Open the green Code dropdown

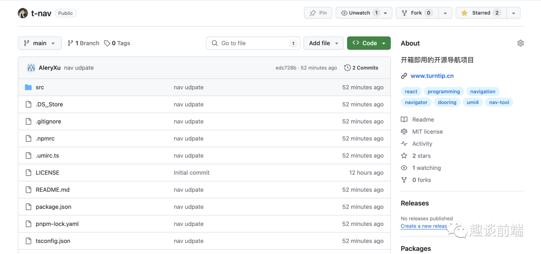[x=369, y=43]
